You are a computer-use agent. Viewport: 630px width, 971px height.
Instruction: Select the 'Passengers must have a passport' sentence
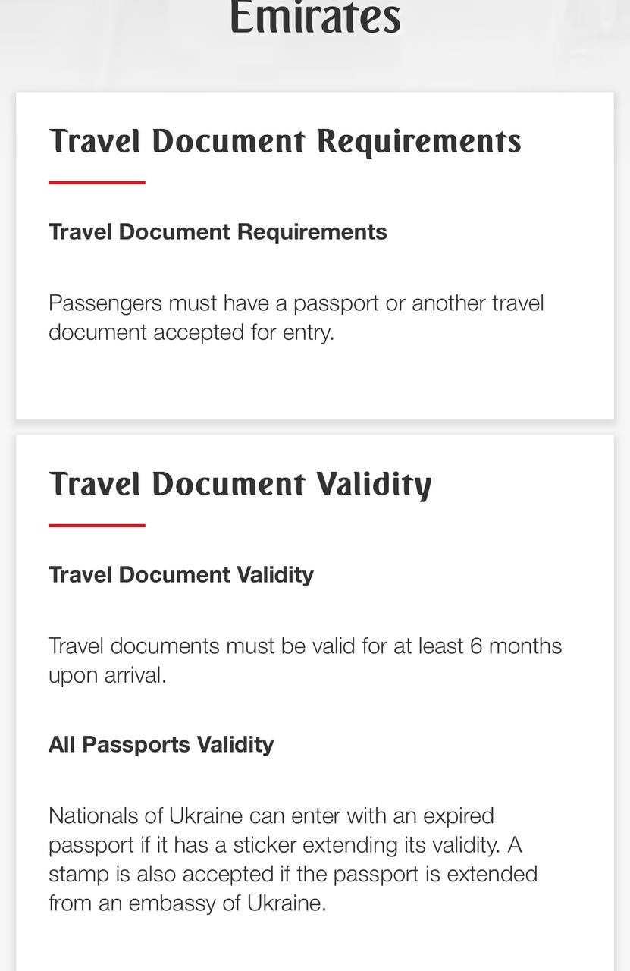[x=296, y=317]
